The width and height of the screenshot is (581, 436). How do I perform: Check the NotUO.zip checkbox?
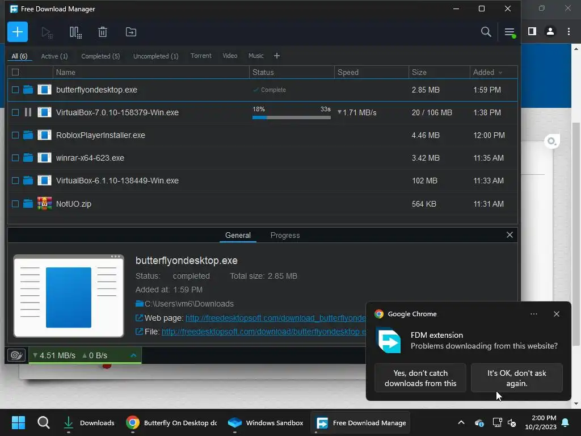click(x=15, y=204)
